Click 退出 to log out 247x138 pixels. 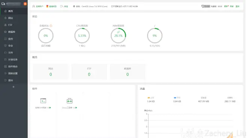coord(14,80)
